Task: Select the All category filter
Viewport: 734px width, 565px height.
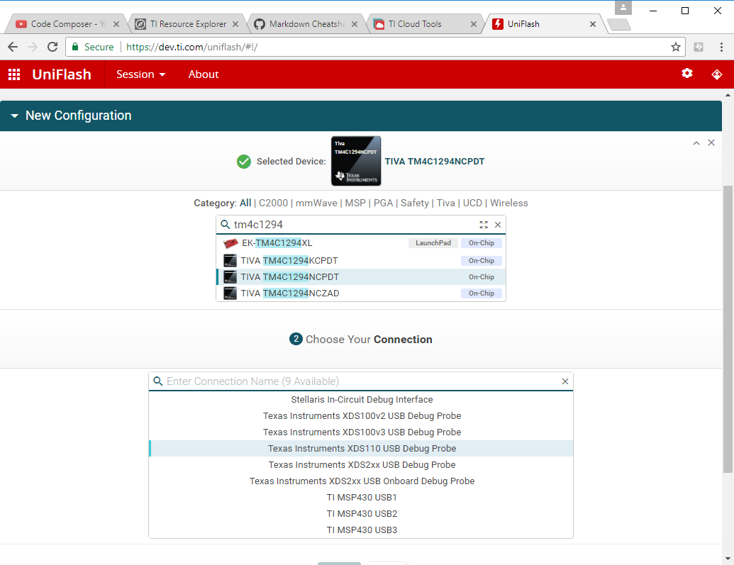Action: (245, 203)
